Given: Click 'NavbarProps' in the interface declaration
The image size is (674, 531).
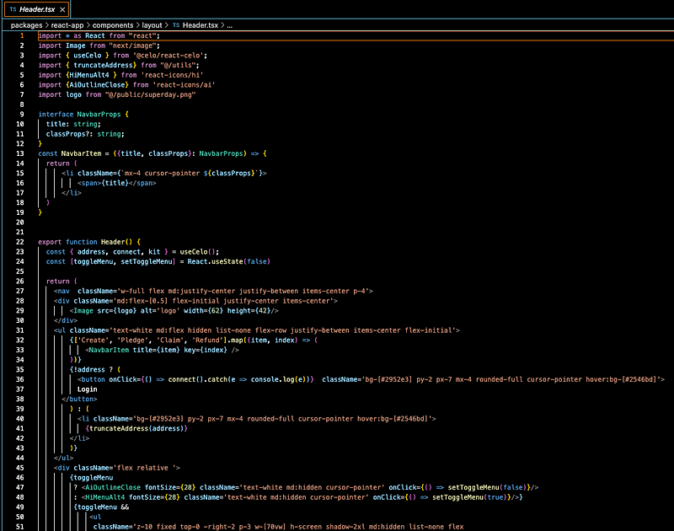Looking at the screenshot, I should pos(99,115).
